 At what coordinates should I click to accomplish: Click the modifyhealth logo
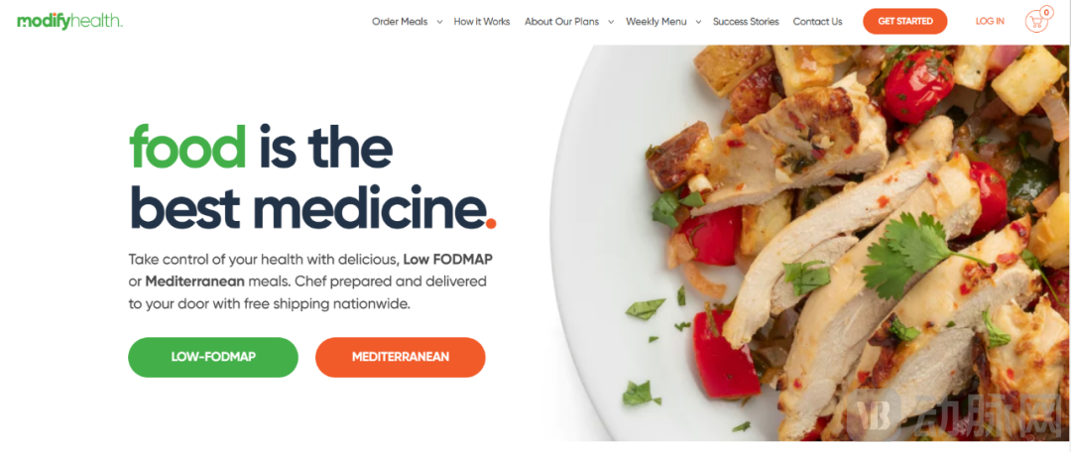click(x=69, y=21)
